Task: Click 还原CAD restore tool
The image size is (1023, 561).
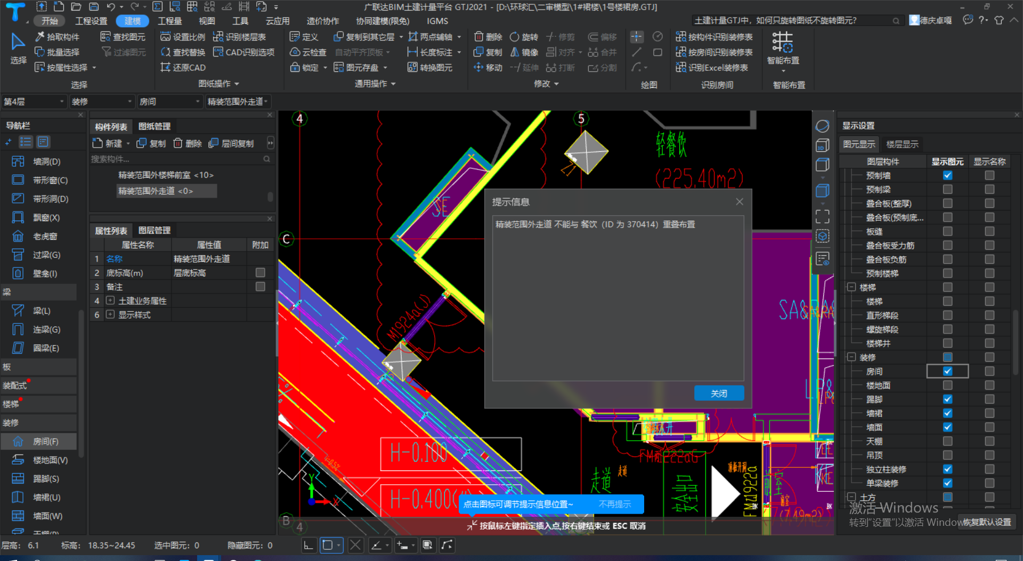Action: click(183, 68)
